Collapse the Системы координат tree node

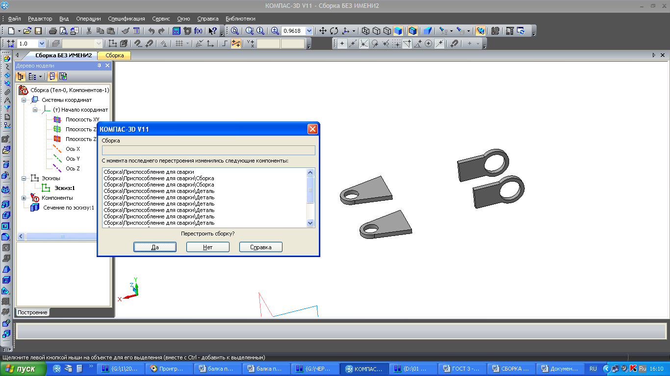(x=24, y=100)
